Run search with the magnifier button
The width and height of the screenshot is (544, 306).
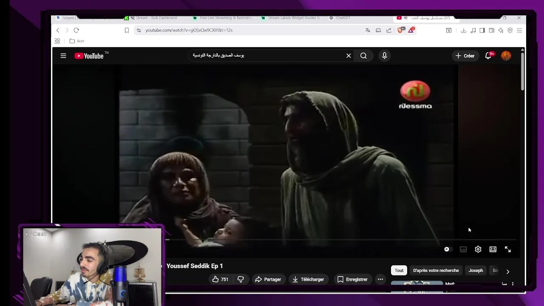363,56
